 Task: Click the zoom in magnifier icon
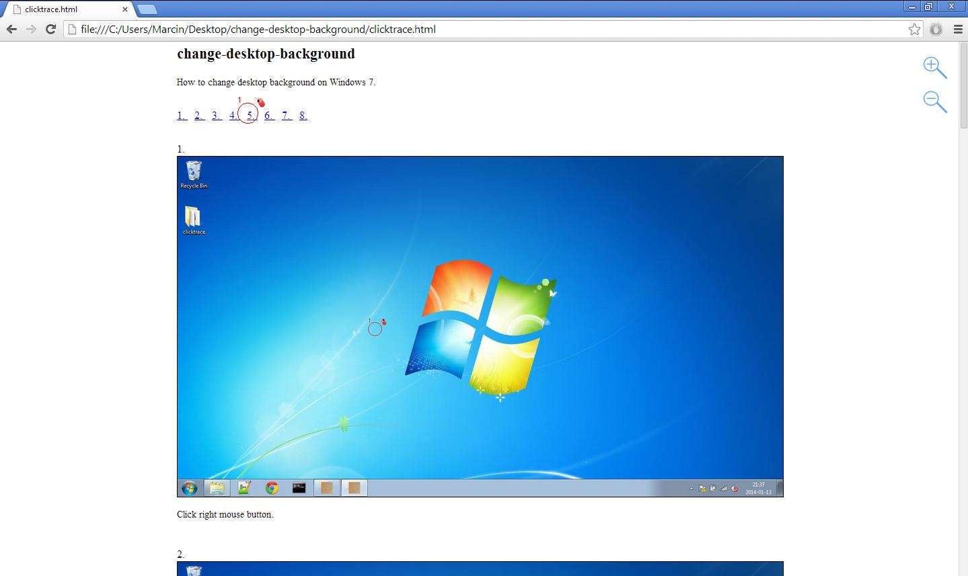934,67
